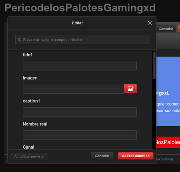
Task: Cancel the dialog using its bottom Cancelar button
Action: tap(102, 156)
